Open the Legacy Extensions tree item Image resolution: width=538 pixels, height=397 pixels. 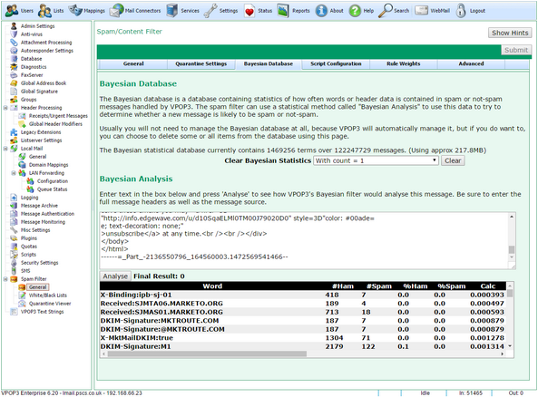pos(41,132)
